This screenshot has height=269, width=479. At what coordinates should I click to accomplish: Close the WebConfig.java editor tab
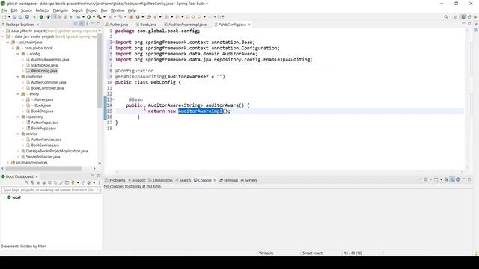[x=249, y=25]
